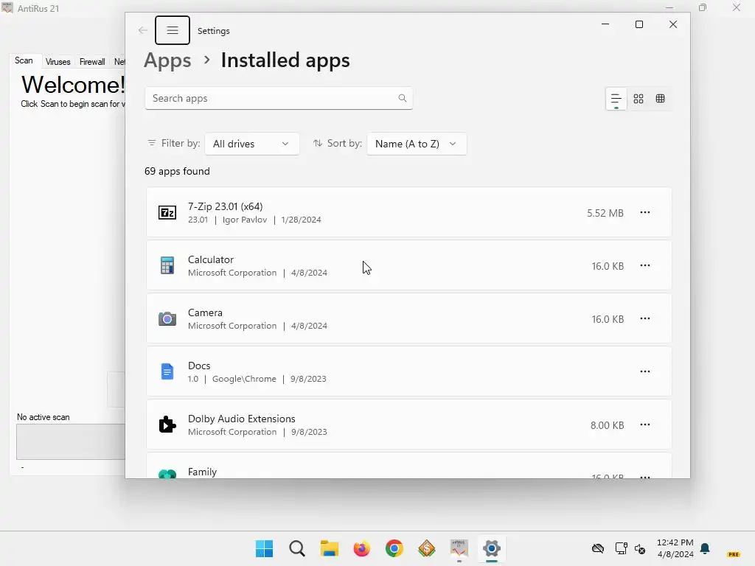Screen dimensions: 755x566
Task: Open more options for 7-Zip 23.01
Action: point(645,212)
